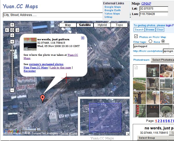
Task: Open the Select Photostream dropdown
Action: 162,60
